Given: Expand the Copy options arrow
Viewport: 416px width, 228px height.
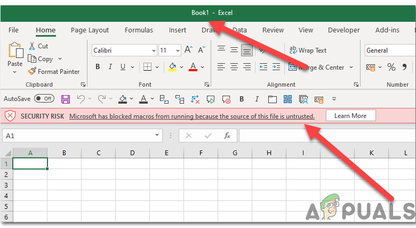Looking at the screenshot, I should (60, 58).
